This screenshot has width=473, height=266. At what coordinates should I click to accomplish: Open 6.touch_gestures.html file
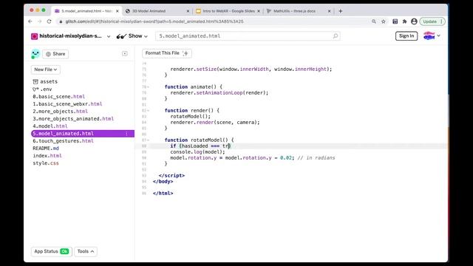click(x=63, y=141)
